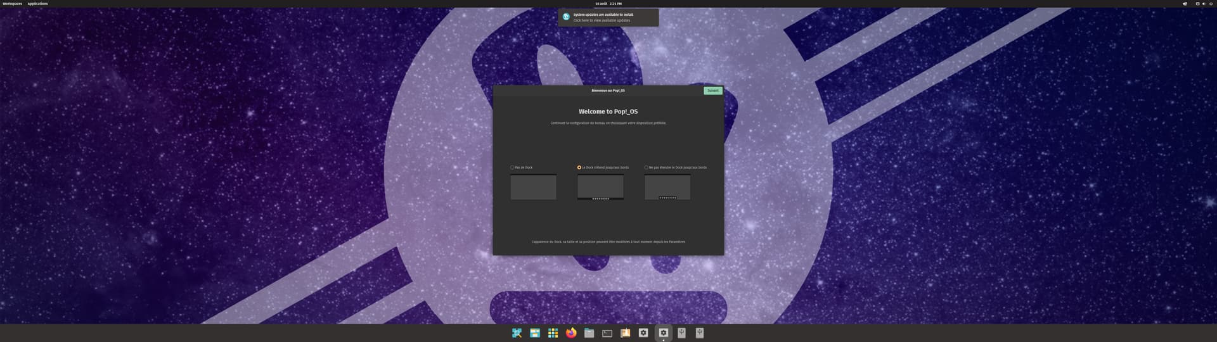Click the speaker volume icon in the top bar
This screenshot has height=342, width=1217.
click(1204, 4)
